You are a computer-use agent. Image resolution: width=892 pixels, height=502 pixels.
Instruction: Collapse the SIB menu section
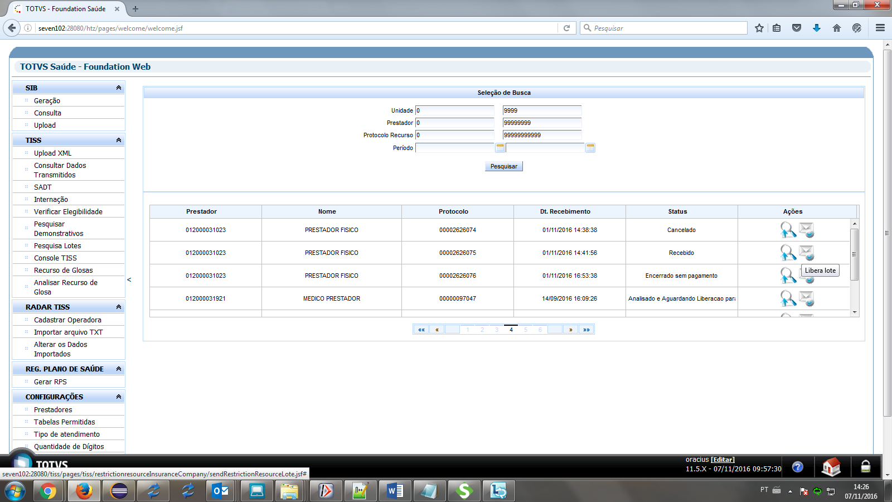coord(119,88)
